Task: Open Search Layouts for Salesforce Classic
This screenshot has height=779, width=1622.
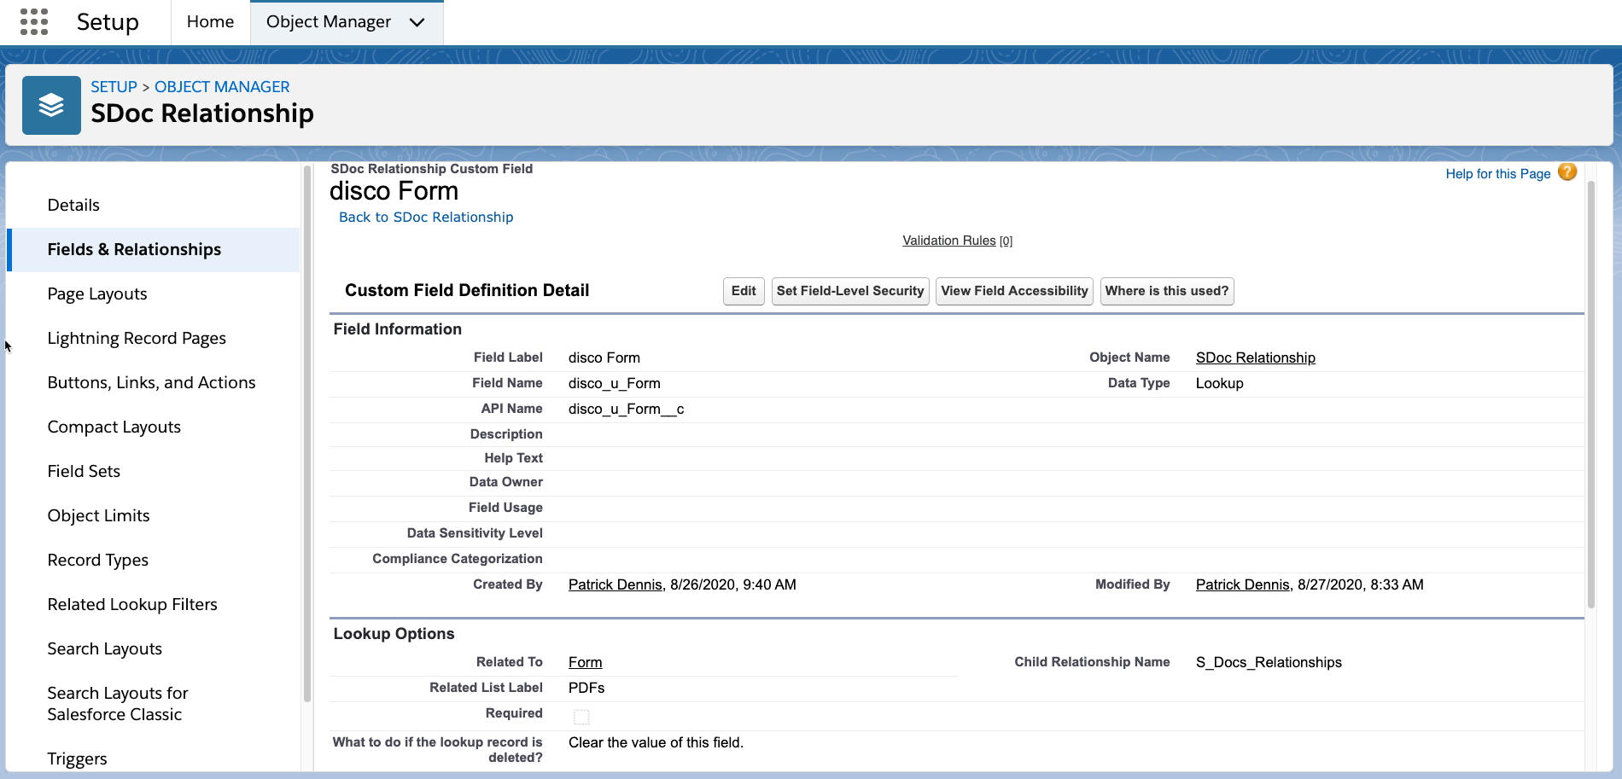Action: tap(154, 704)
